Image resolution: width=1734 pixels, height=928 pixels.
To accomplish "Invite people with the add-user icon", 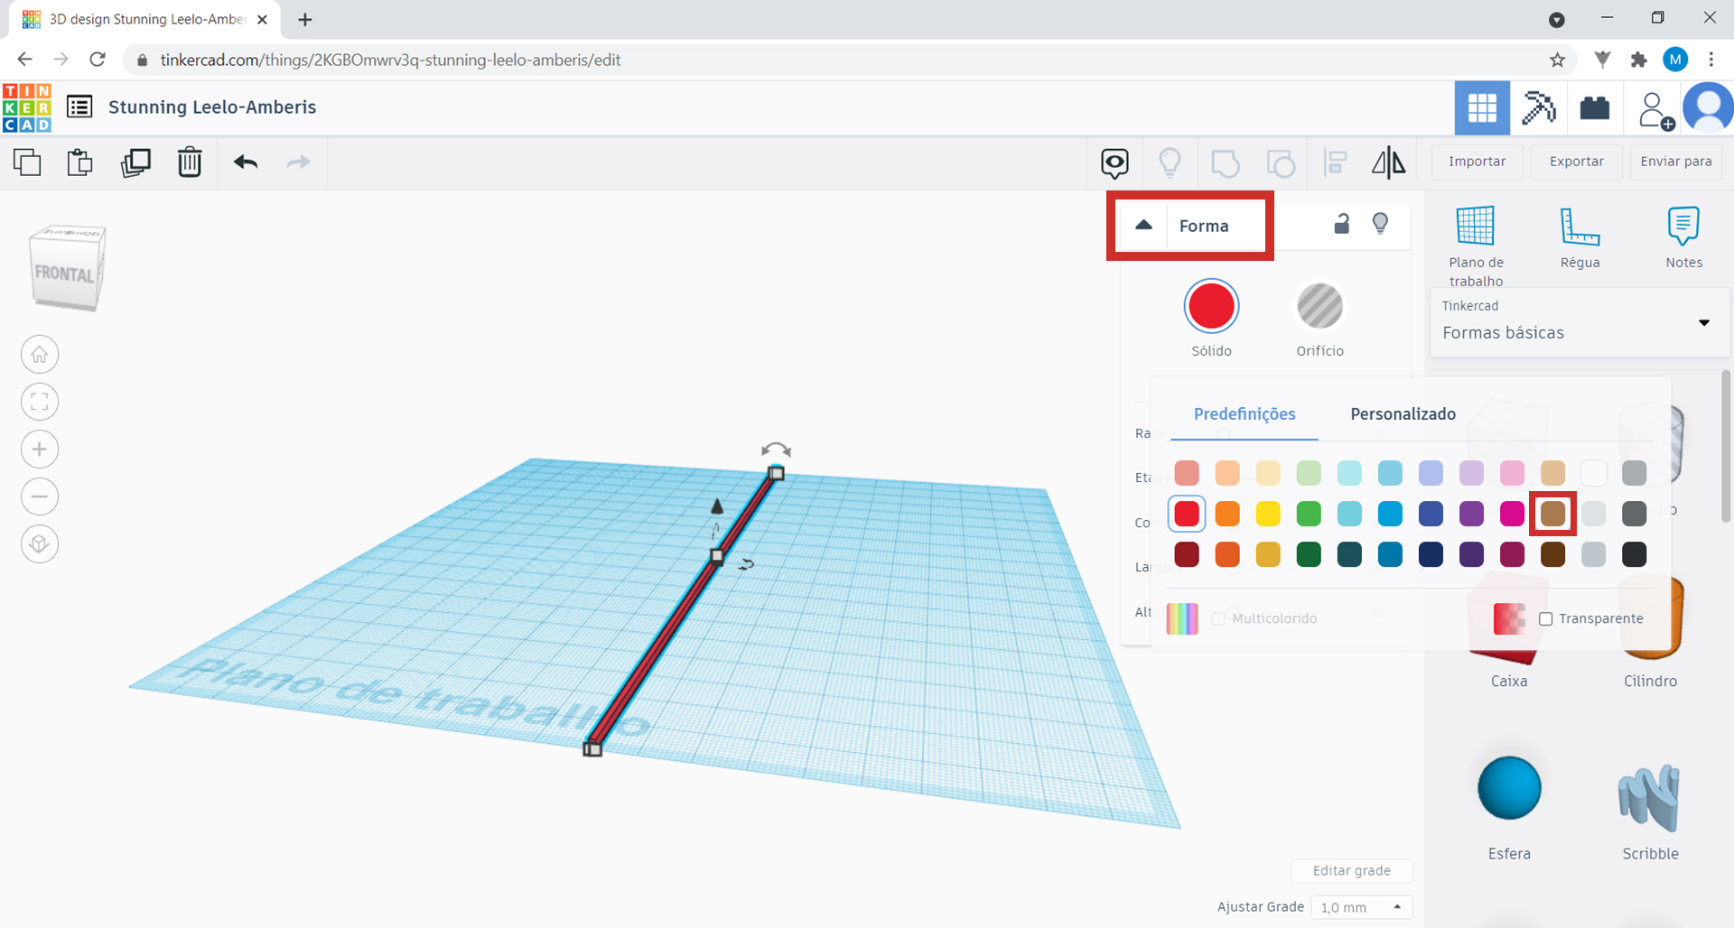I will (1655, 110).
